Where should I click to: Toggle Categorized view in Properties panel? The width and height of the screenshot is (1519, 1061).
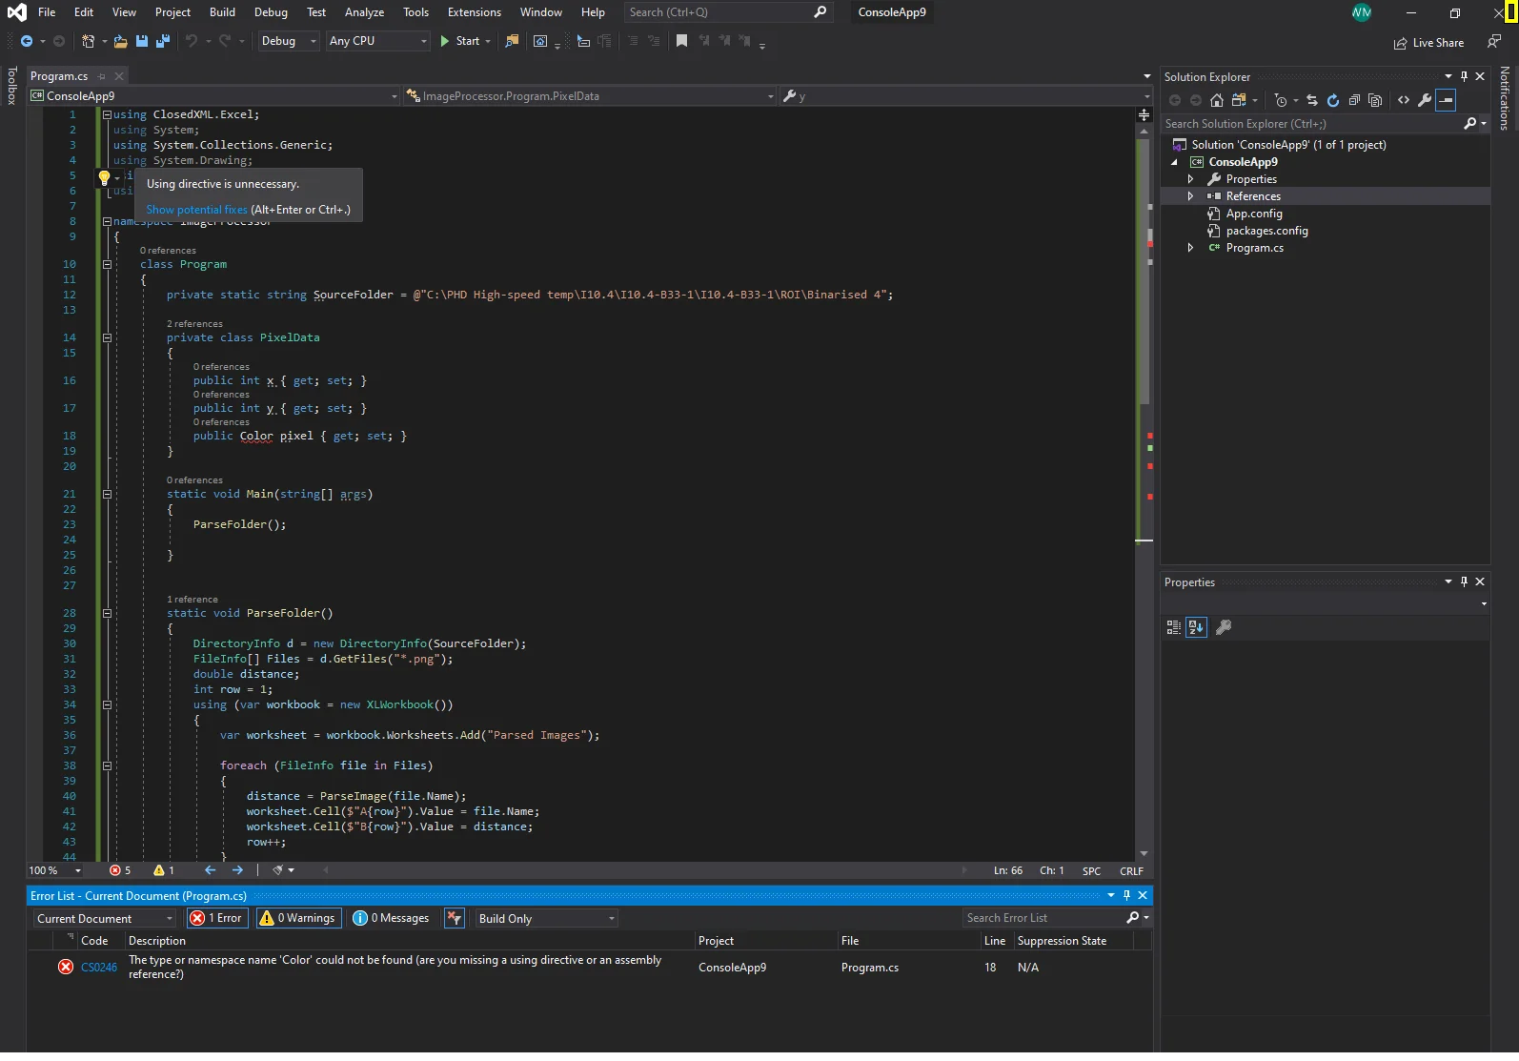coord(1174,627)
